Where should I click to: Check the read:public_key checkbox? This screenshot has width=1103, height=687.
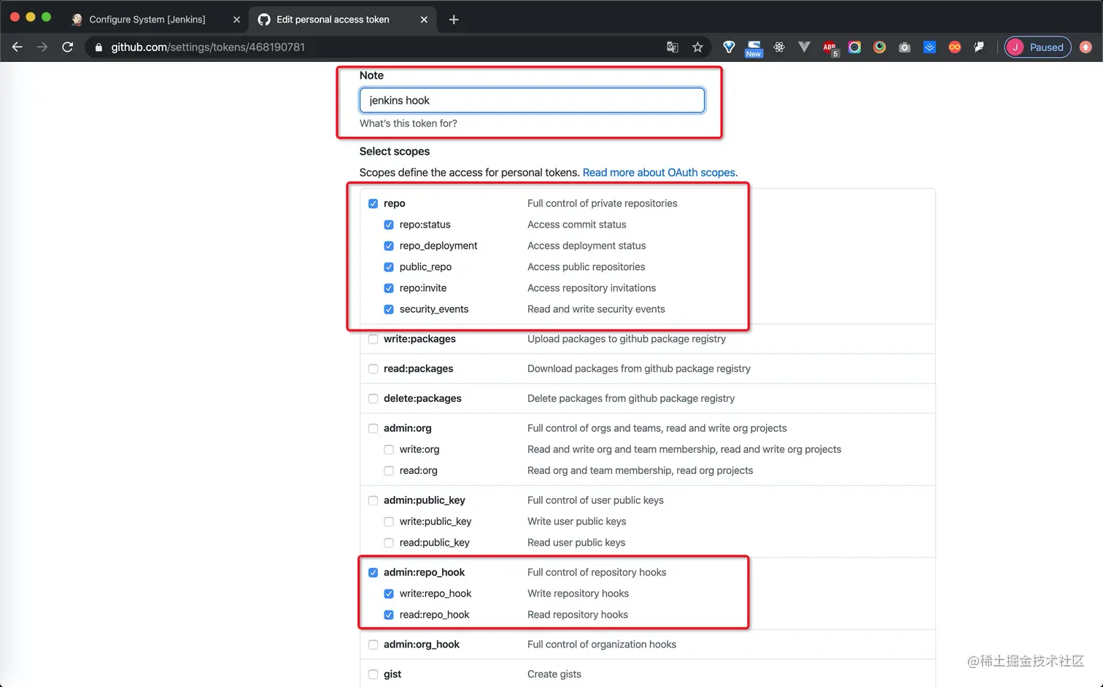389,543
